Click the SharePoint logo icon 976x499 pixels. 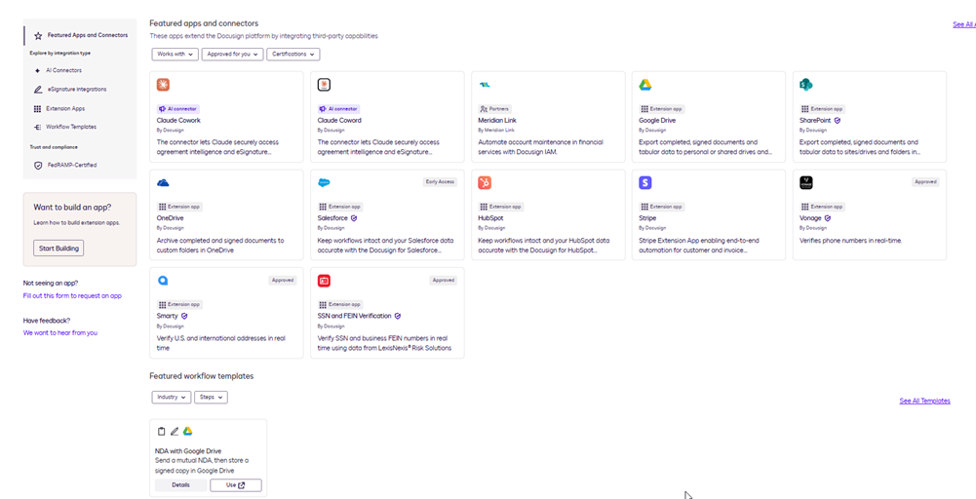806,85
